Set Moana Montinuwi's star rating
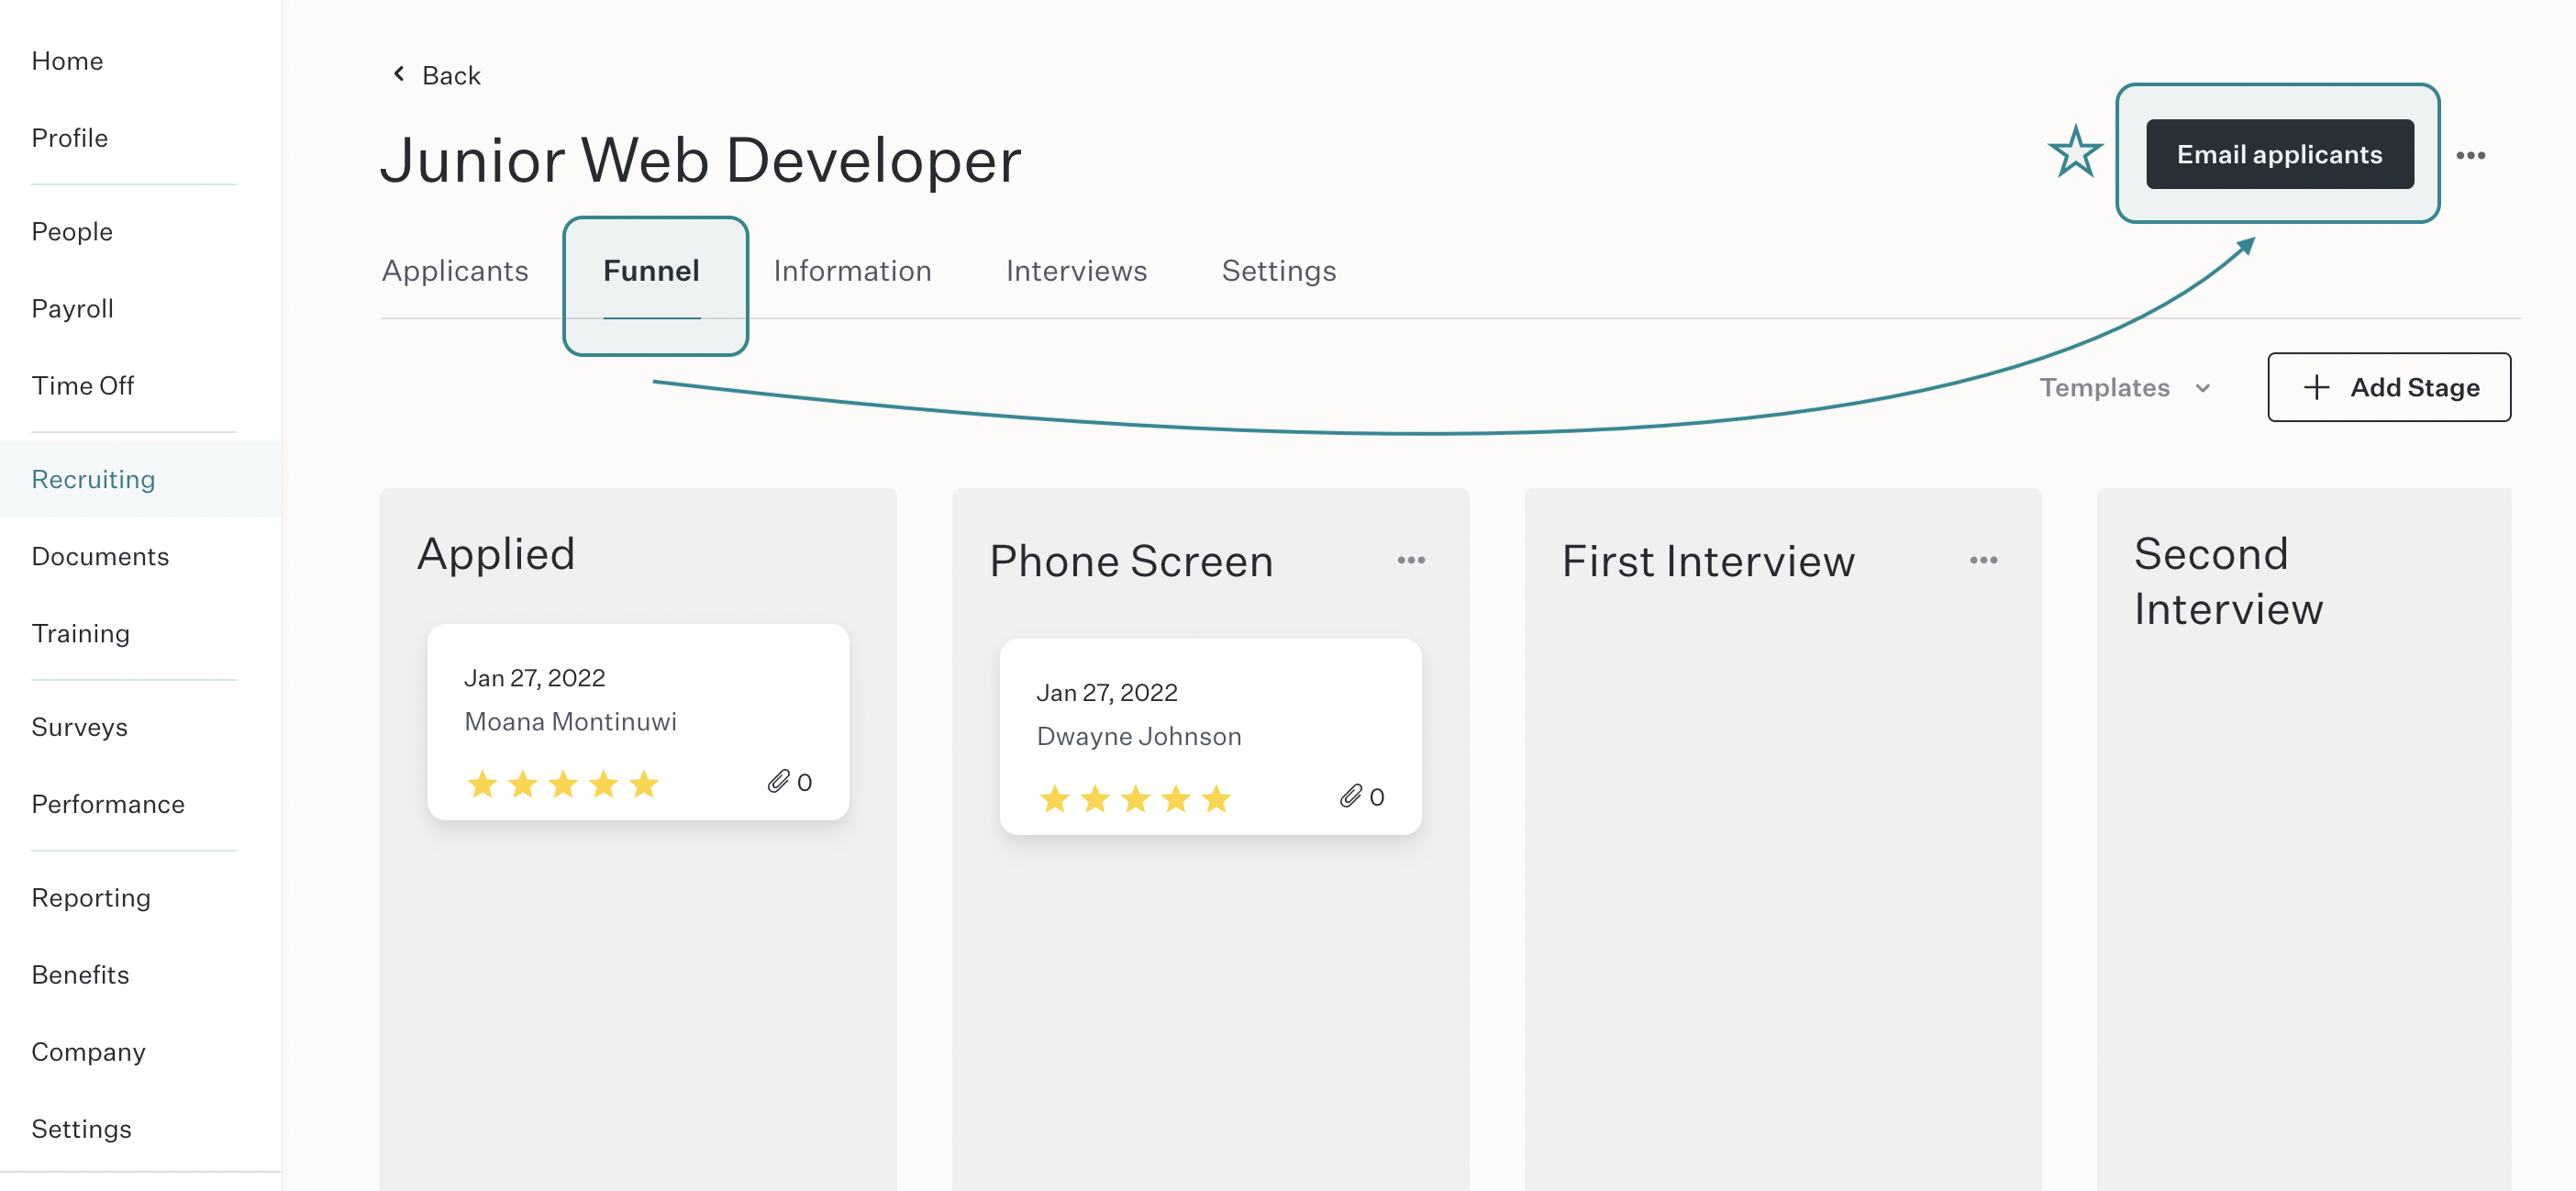The image size is (2576, 1191). point(563,783)
